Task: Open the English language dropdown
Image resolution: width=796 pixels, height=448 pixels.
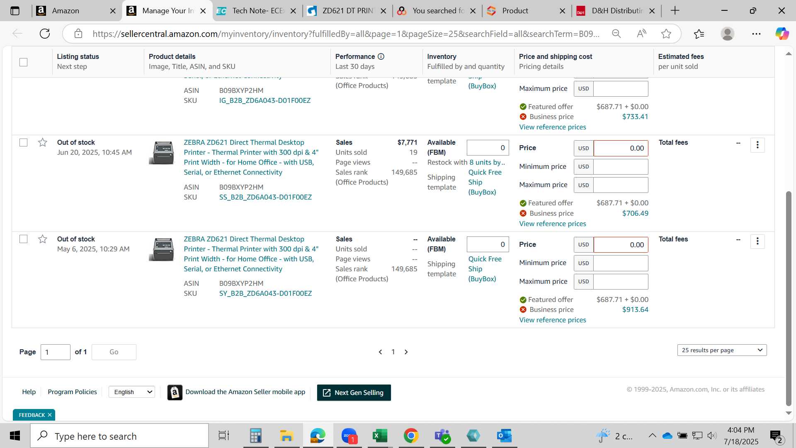Action: coord(132,392)
